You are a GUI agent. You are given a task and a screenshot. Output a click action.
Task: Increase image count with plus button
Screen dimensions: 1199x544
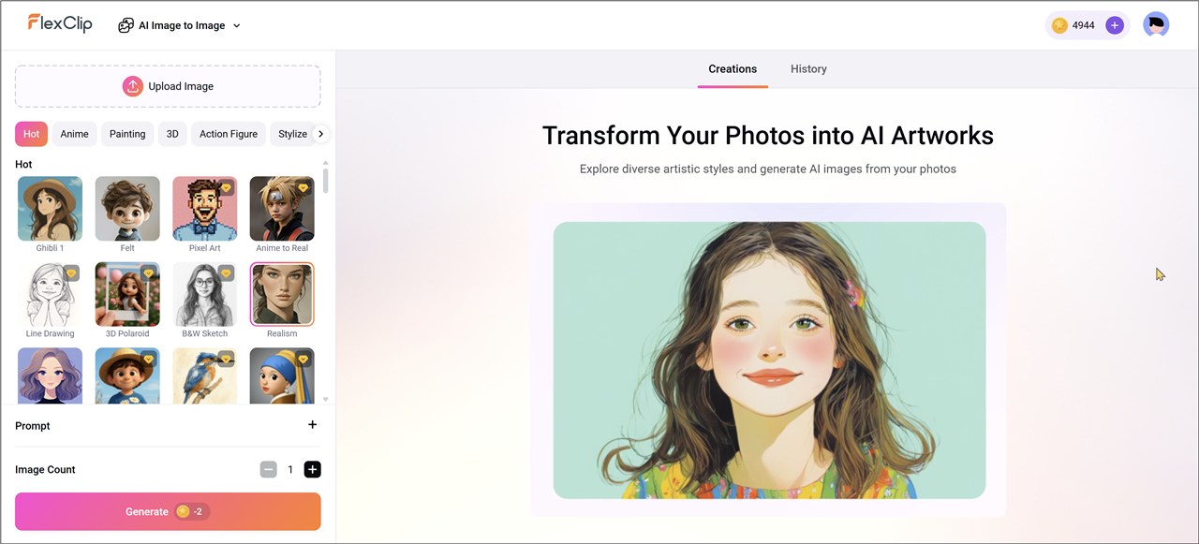(312, 469)
